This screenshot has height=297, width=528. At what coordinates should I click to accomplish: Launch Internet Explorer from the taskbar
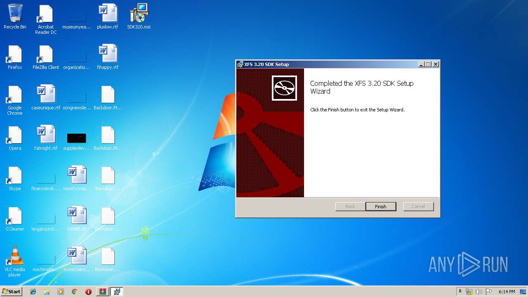[x=33, y=292]
